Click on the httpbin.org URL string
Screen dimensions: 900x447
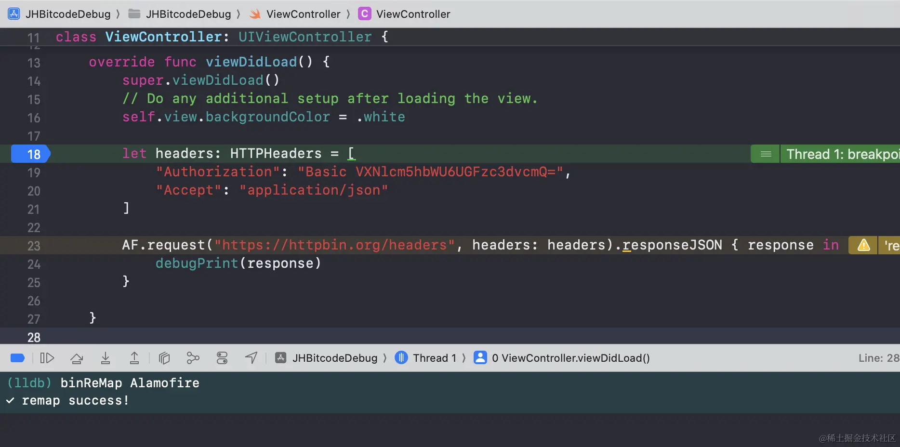tap(334, 245)
